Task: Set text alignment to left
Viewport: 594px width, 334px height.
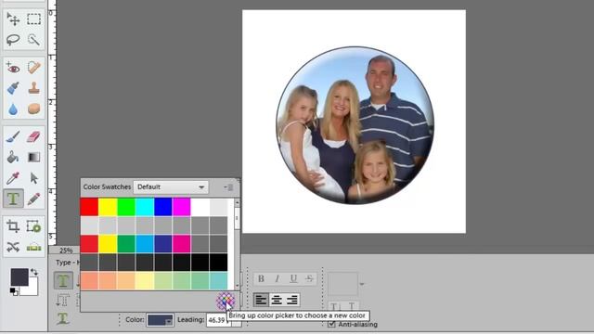Action: point(261,300)
